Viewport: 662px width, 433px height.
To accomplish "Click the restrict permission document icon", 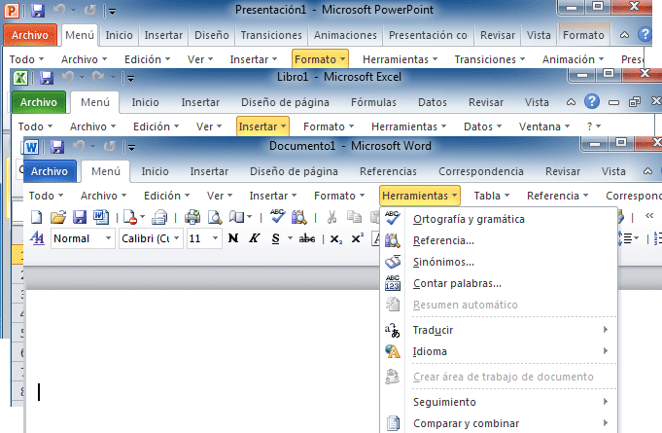I will click(x=130, y=217).
